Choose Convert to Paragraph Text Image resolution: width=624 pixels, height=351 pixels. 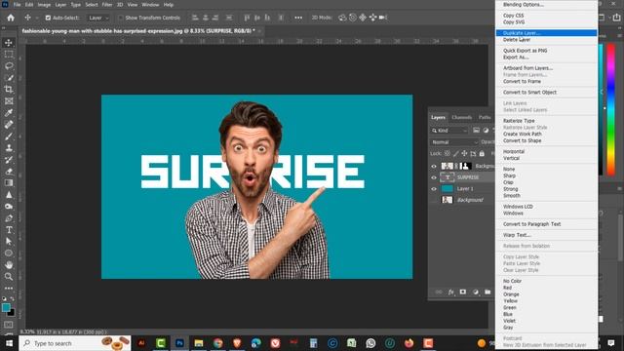[x=546, y=224]
